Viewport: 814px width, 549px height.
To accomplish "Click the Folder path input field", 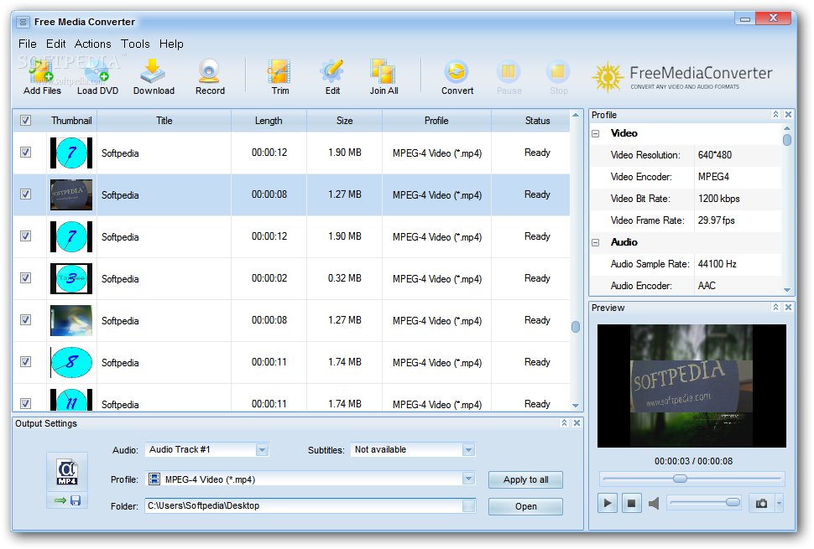I will pyautogui.click(x=305, y=506).
